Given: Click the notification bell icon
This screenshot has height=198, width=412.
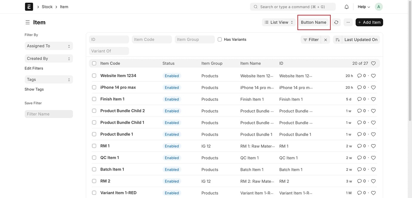Looking at the screenshot, I should point(346,6).
